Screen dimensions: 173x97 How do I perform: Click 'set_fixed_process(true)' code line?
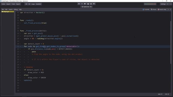point(35,23)
